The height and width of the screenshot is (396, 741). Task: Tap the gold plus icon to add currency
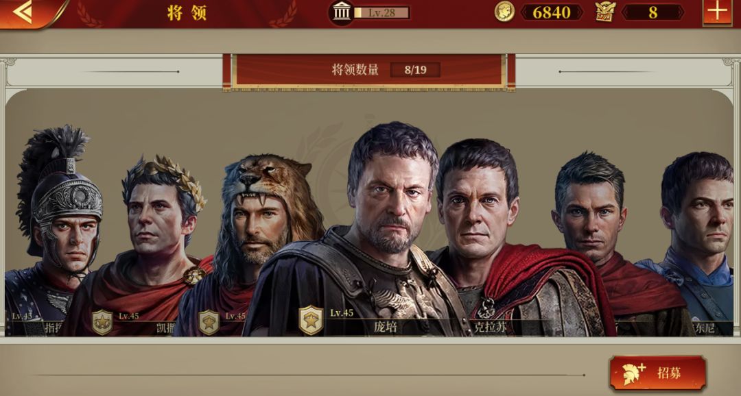(717, 12)
